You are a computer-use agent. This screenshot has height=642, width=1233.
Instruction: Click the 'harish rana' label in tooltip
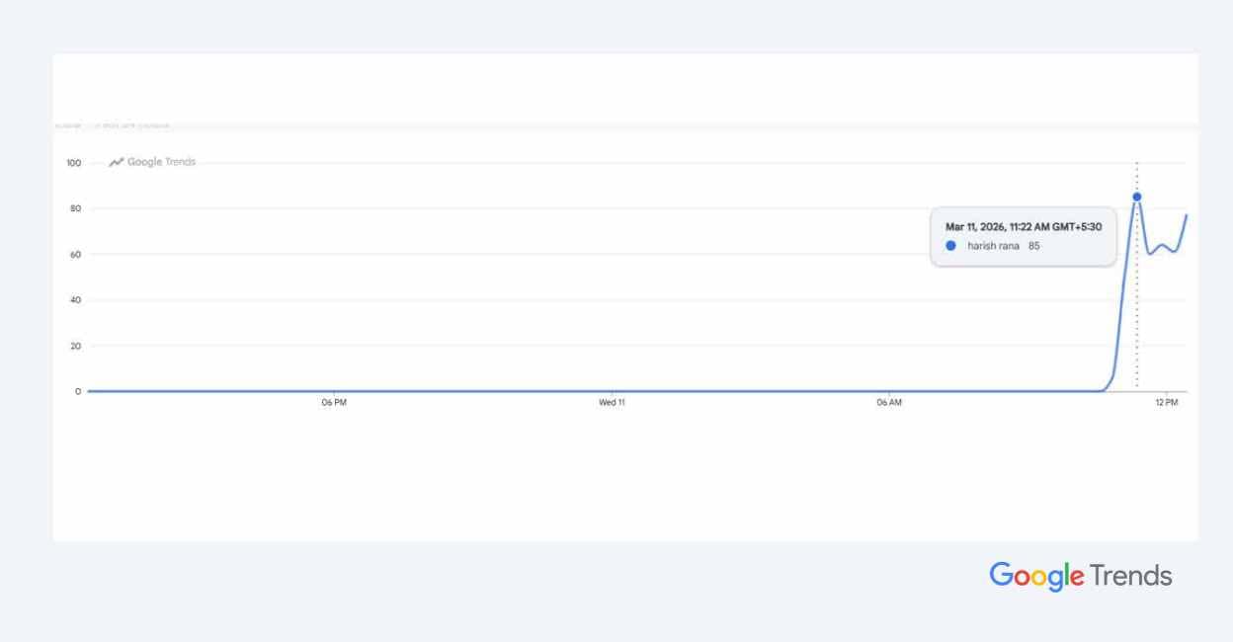click(994, 246)
